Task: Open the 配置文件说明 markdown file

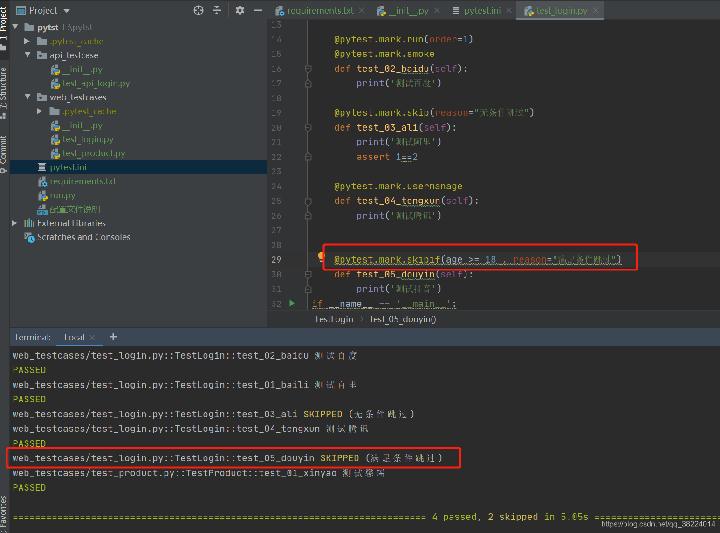Action: pos(75,209)
